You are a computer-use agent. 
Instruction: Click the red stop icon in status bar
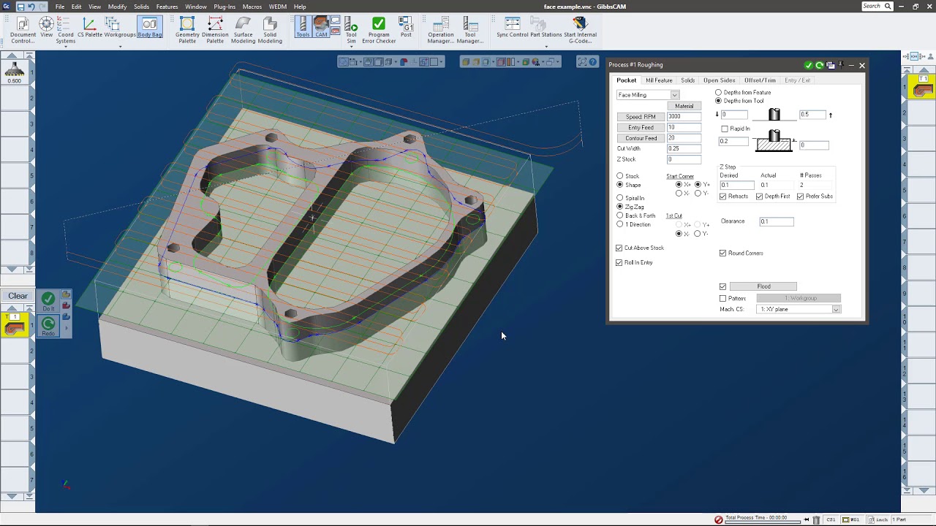tap(719, 519)
